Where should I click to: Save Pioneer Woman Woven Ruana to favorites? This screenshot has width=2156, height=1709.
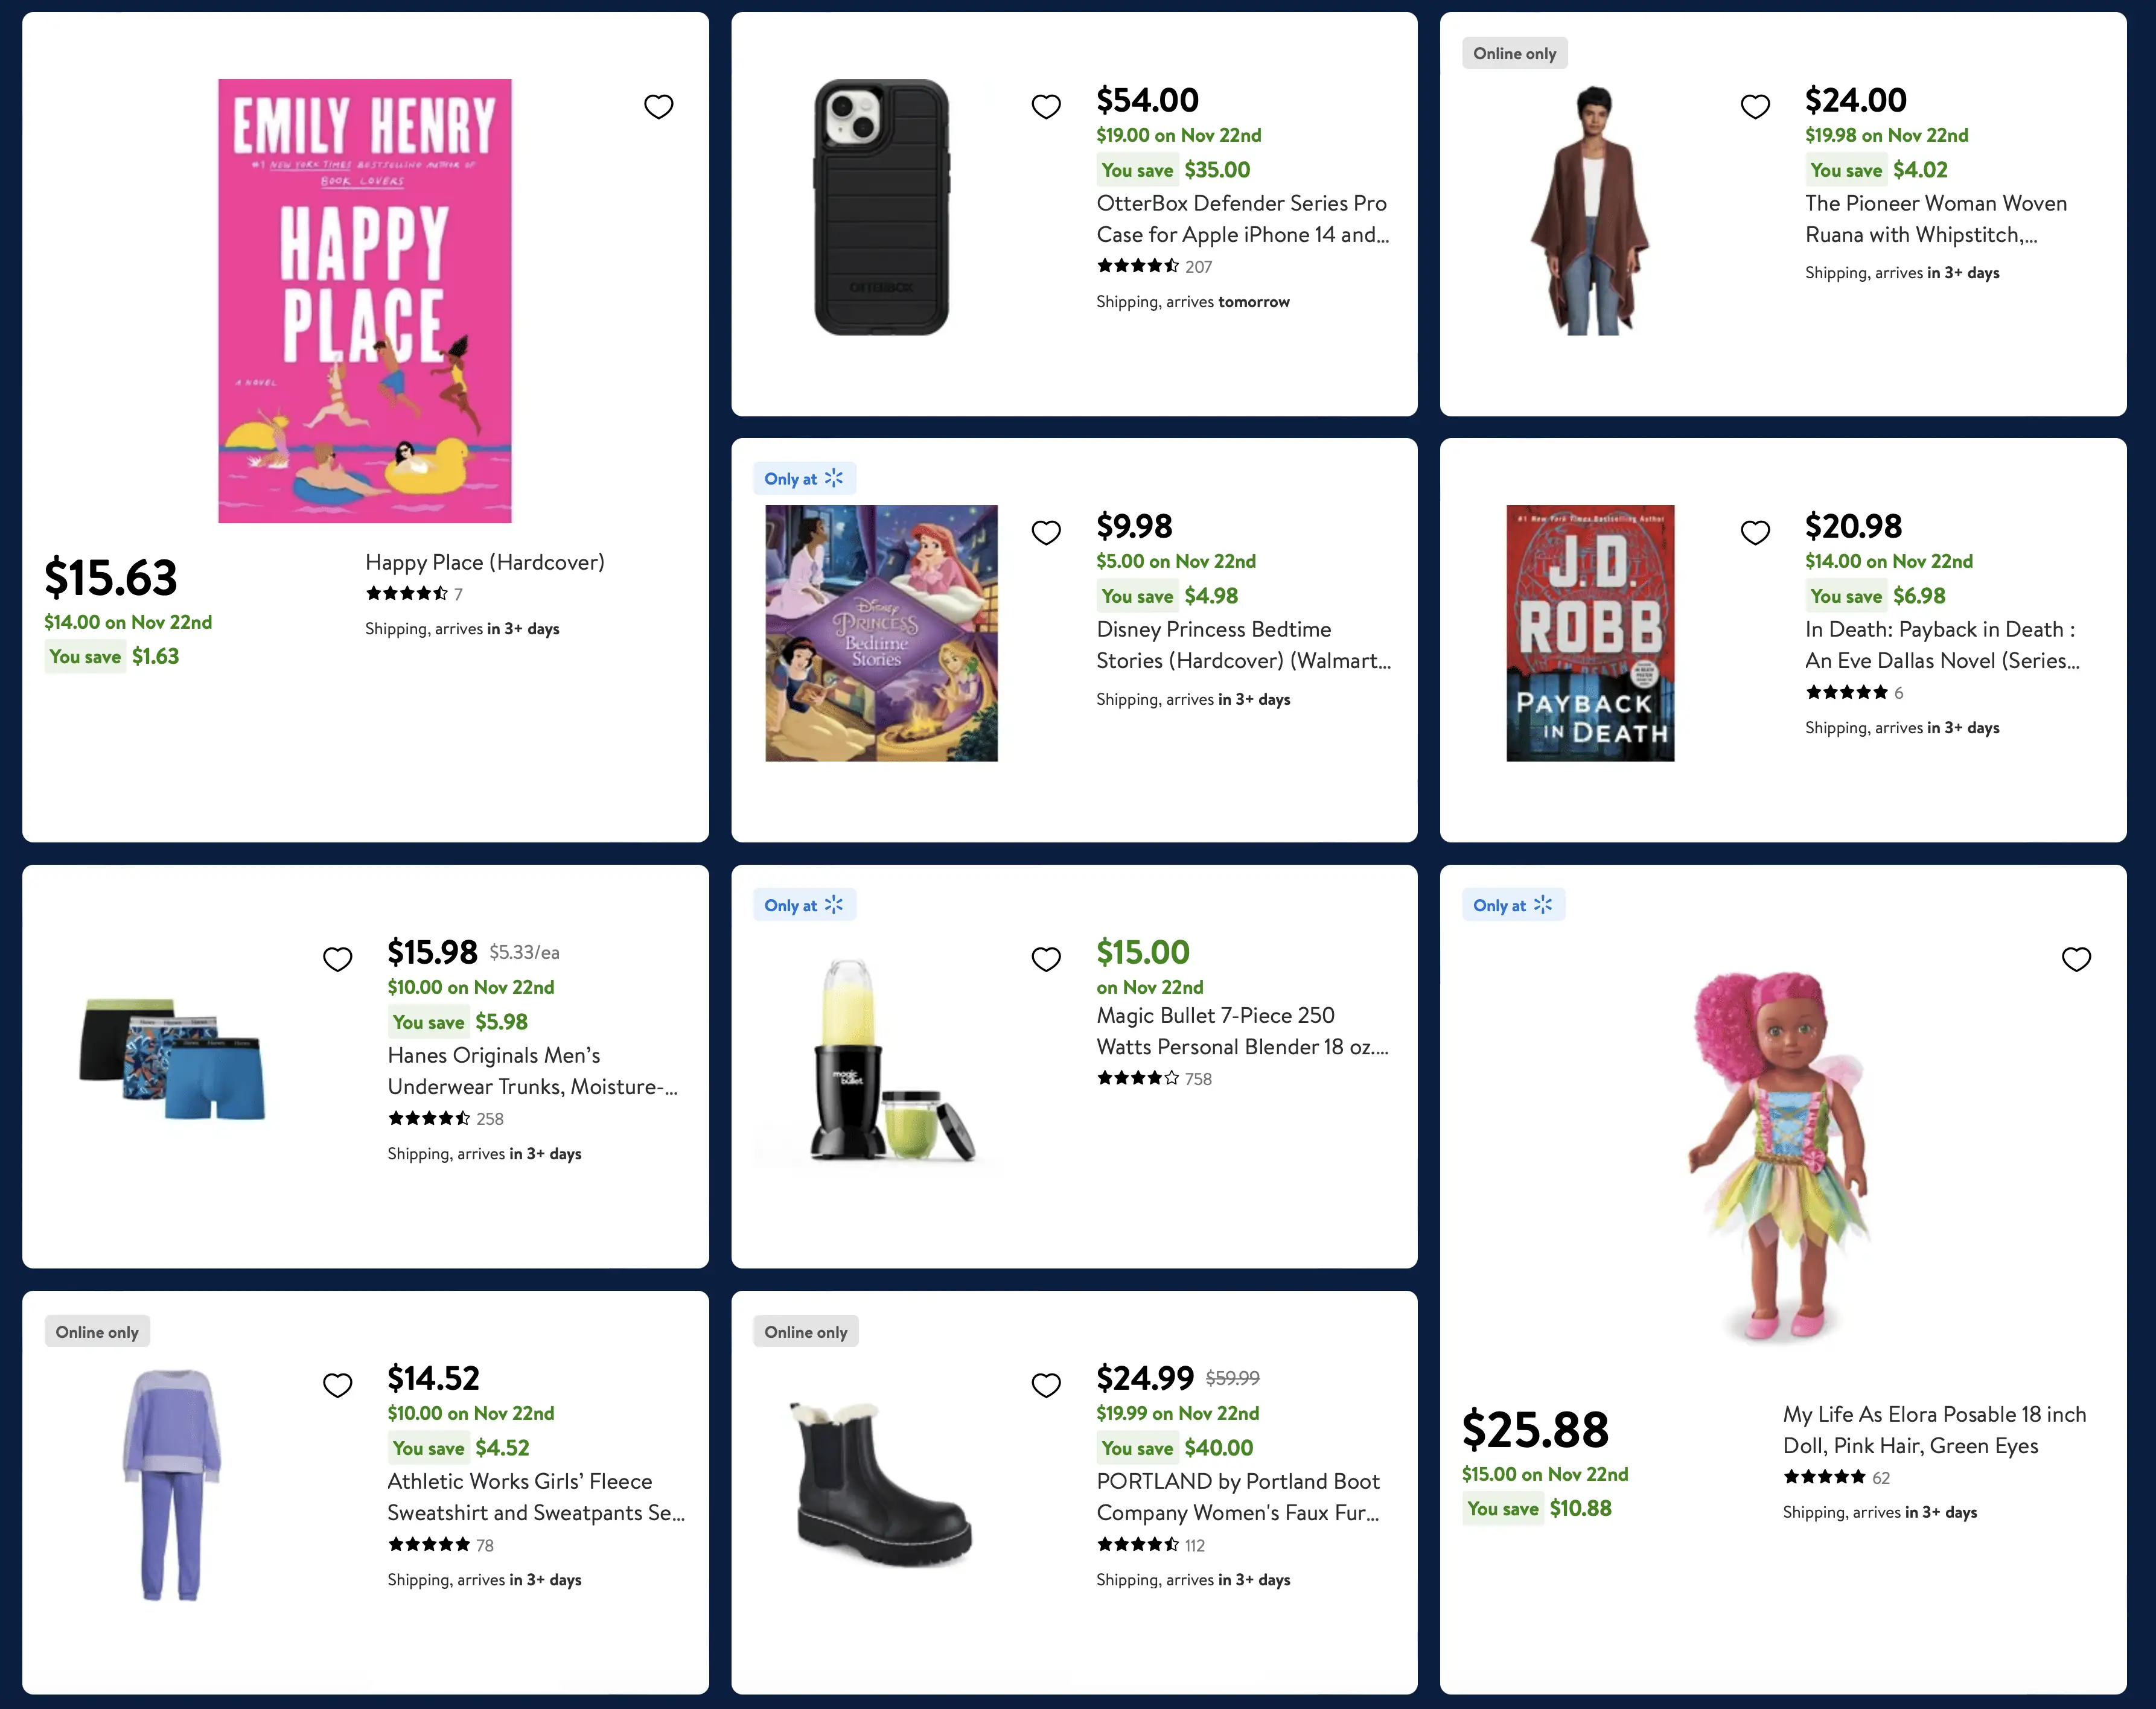point(1755,106)
